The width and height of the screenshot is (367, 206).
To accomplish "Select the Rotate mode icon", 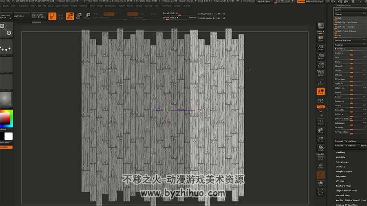I will tap(87, 16).
